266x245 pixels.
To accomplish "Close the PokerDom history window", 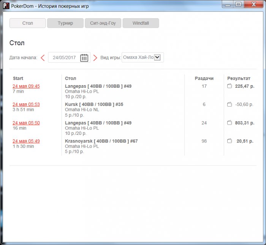I will (254, 4).
